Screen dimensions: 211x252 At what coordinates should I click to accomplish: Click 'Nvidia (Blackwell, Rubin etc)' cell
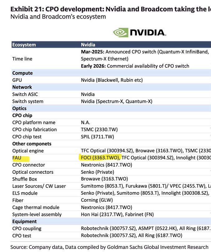coord(112,80)
